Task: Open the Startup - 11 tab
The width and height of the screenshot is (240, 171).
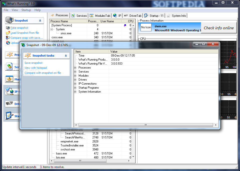Action: click(154, 16)
